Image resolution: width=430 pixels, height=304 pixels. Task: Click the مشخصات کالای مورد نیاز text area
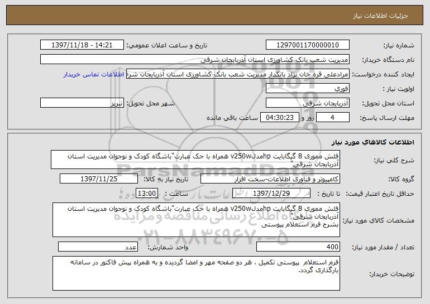point(196,220)
